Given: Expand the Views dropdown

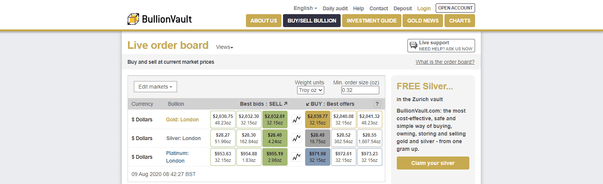Looking at the screenshot, I should point(225,47).
